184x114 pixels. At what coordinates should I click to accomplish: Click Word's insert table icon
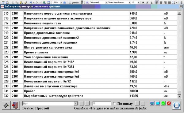(48, 2)
